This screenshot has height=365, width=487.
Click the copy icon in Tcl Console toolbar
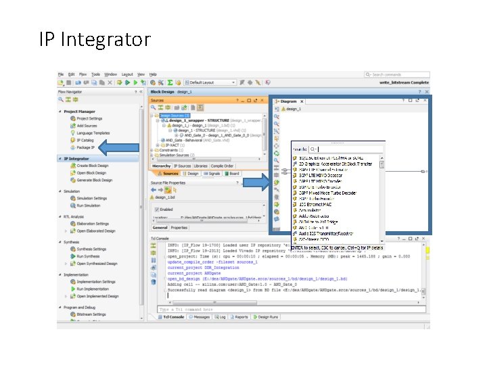coord(154,274)
